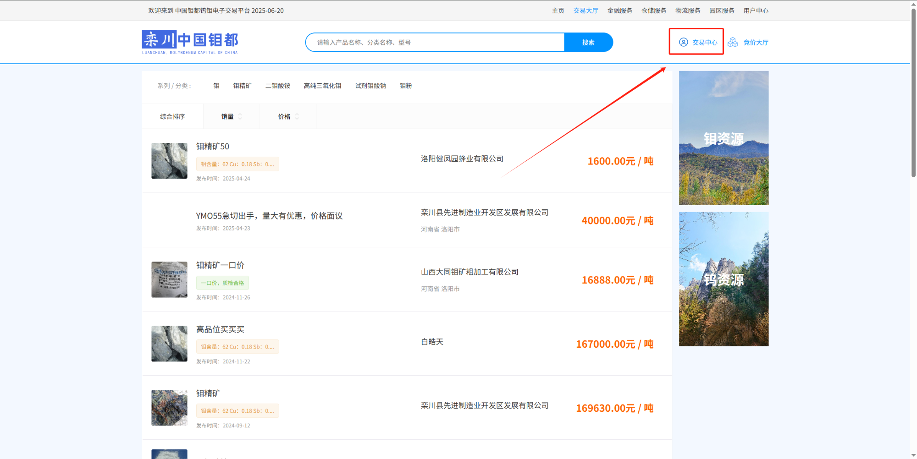Filter by 二钼酸铵 category
The image size is (917, 459).
coord(278,86)
